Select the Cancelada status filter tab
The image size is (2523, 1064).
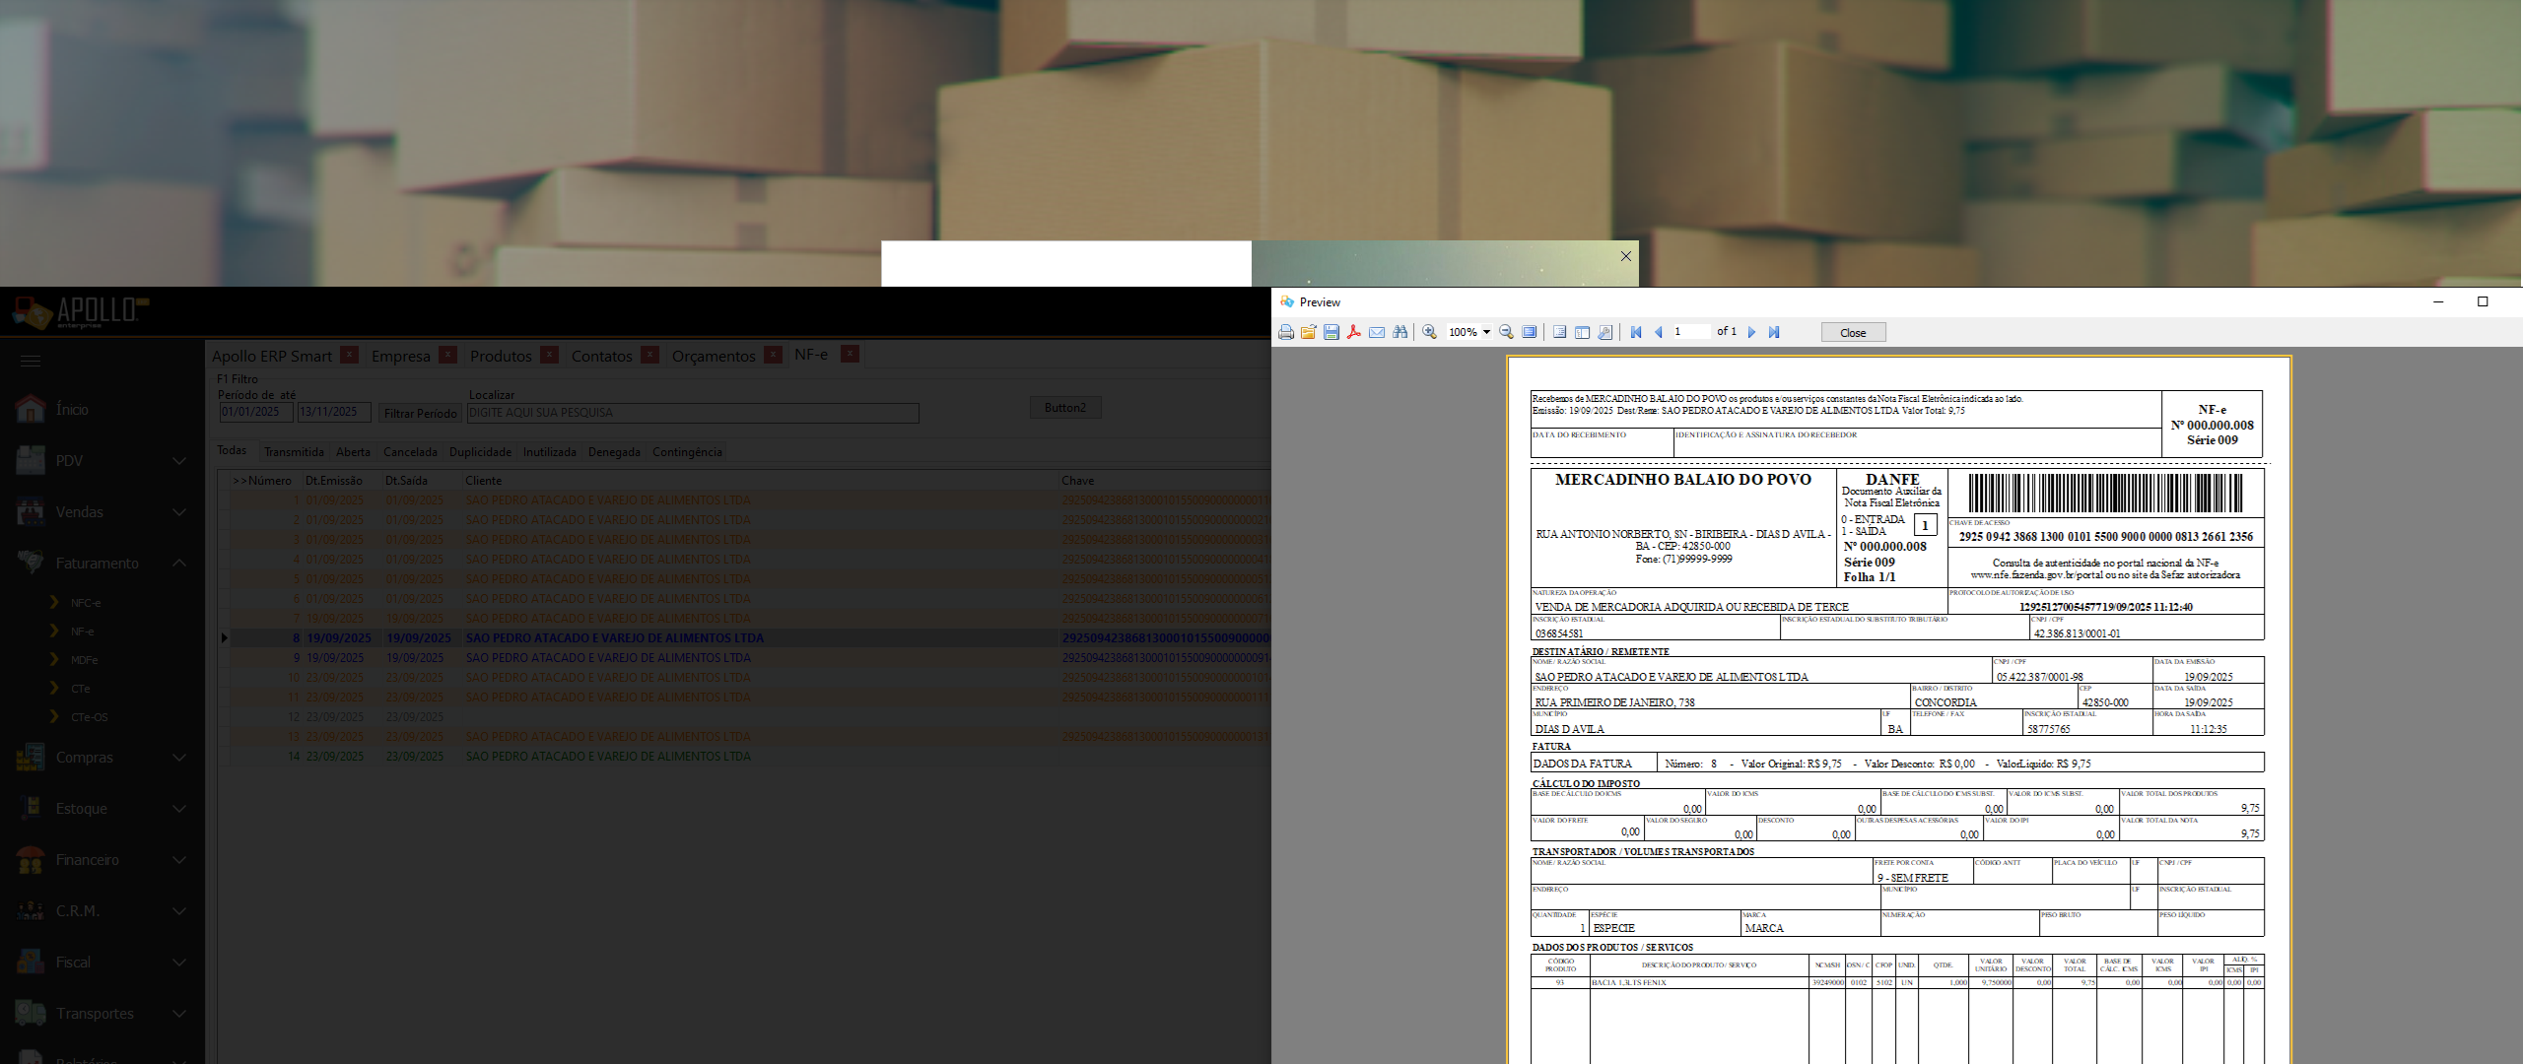click(x=410, y=452)
